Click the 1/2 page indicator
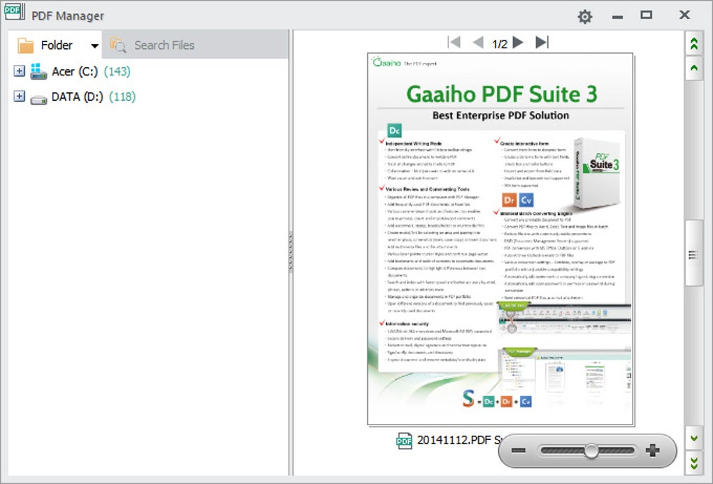713x484 pixels. tap(499, 43)
